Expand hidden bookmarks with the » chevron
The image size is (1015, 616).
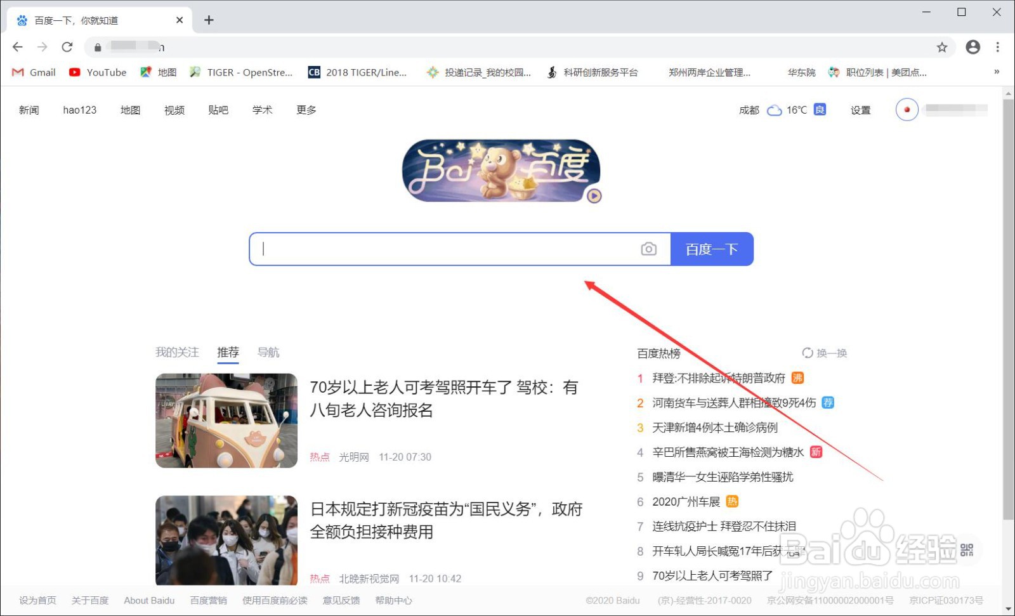point(997,72)
